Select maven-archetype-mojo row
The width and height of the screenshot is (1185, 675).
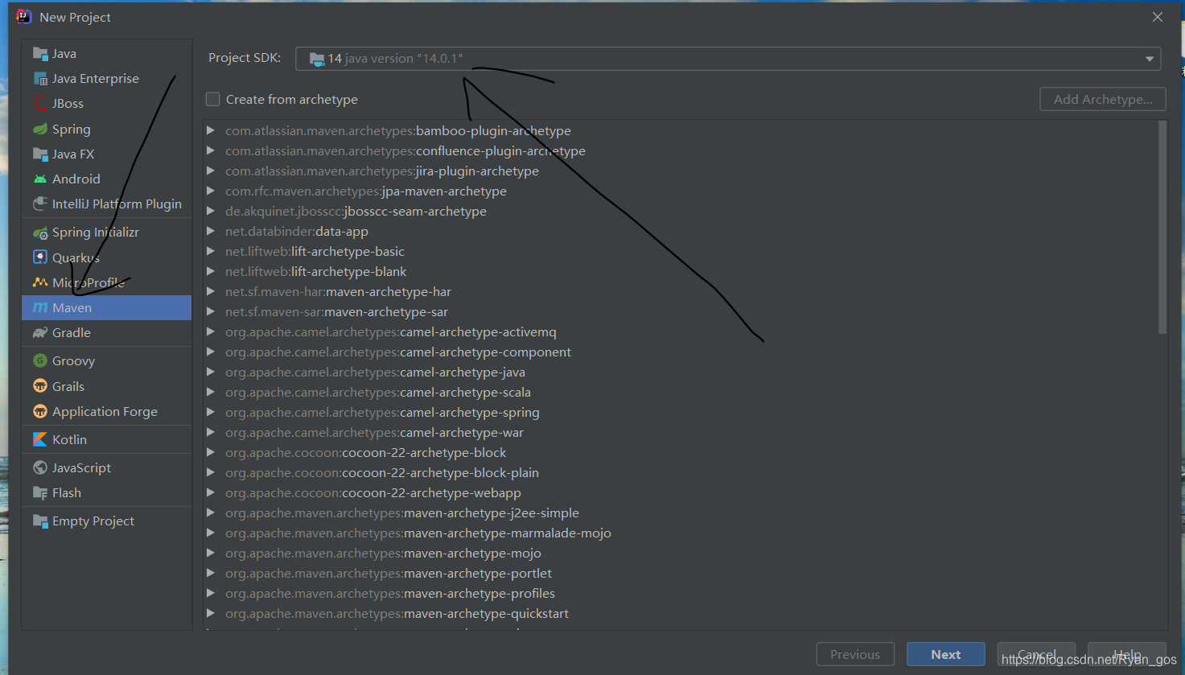point(681,553)
